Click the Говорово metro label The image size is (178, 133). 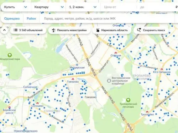click(x=73, y=82)
